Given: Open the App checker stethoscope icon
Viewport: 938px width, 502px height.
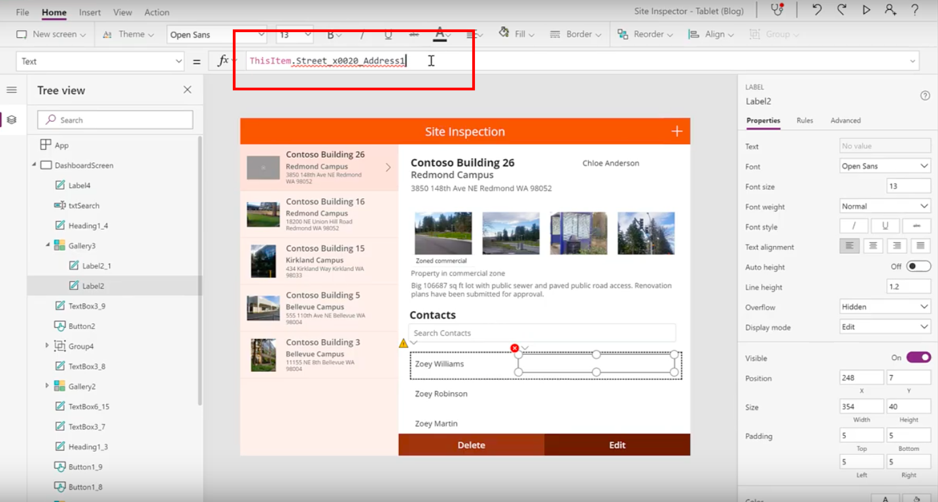Looking at the screenshot, I should tap(777, 10).
